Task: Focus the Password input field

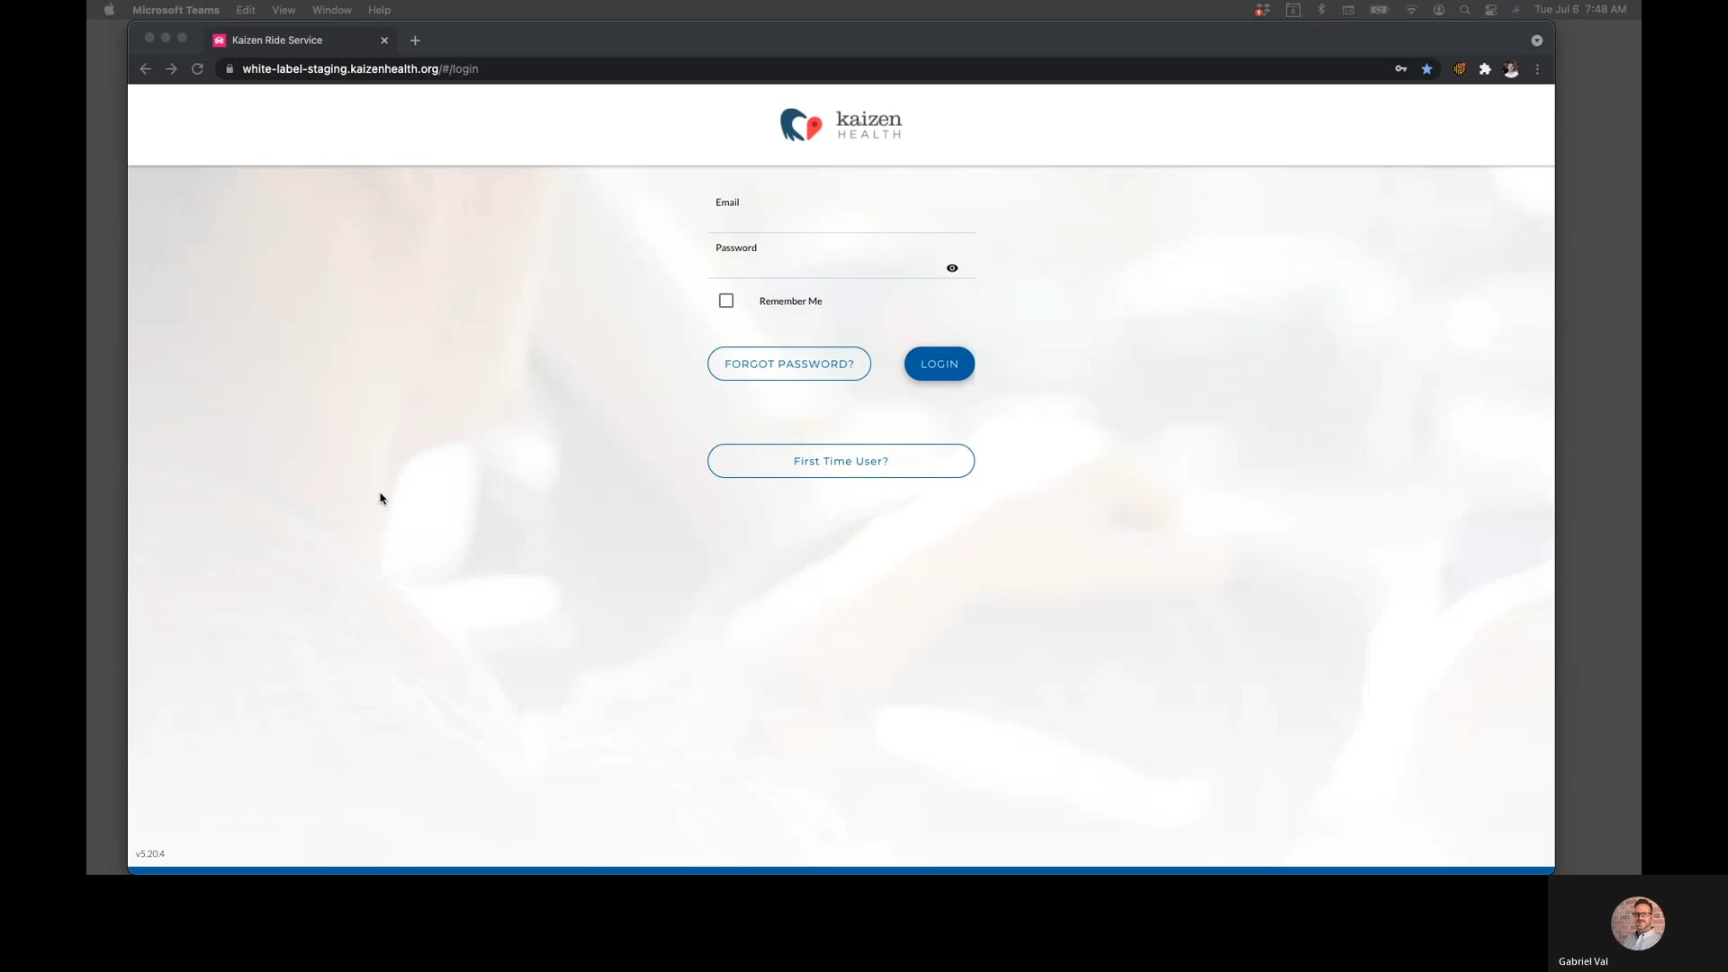Action: pos(828,267)
